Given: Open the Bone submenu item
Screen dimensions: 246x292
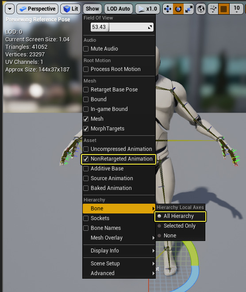Looking at the screenshot, I should [x=119, y=209].
